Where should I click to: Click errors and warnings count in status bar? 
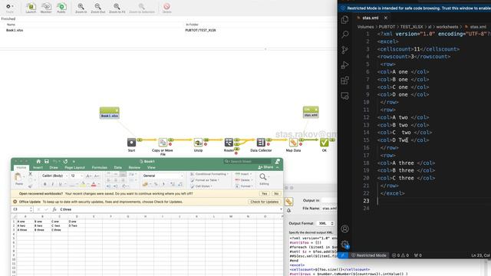(400, 255)
